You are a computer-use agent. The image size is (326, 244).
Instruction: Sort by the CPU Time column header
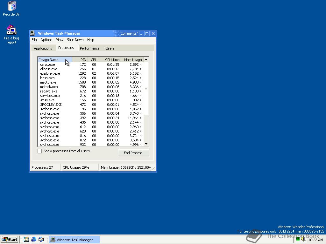(x=110, y=60)
